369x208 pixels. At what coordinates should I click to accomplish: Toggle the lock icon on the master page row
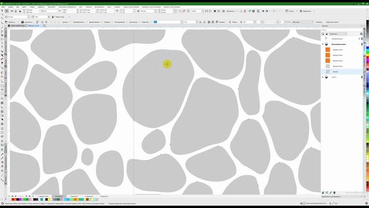click(360, 39)
